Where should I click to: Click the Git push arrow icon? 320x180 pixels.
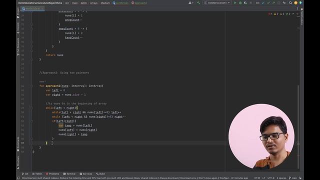[273, 3]
